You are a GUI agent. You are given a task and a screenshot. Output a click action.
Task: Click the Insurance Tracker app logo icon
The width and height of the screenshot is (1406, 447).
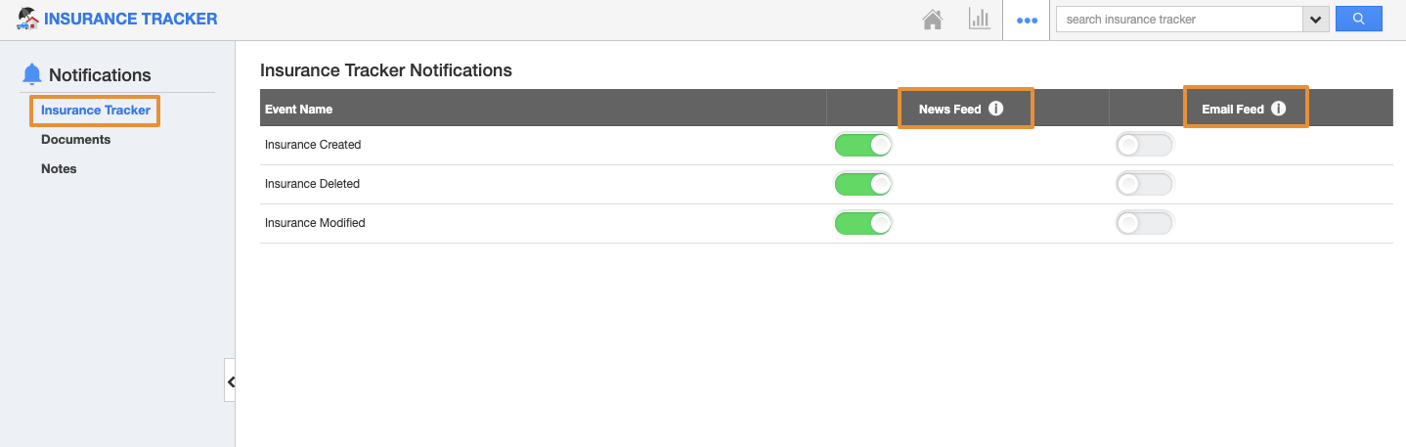click(27, 19)
